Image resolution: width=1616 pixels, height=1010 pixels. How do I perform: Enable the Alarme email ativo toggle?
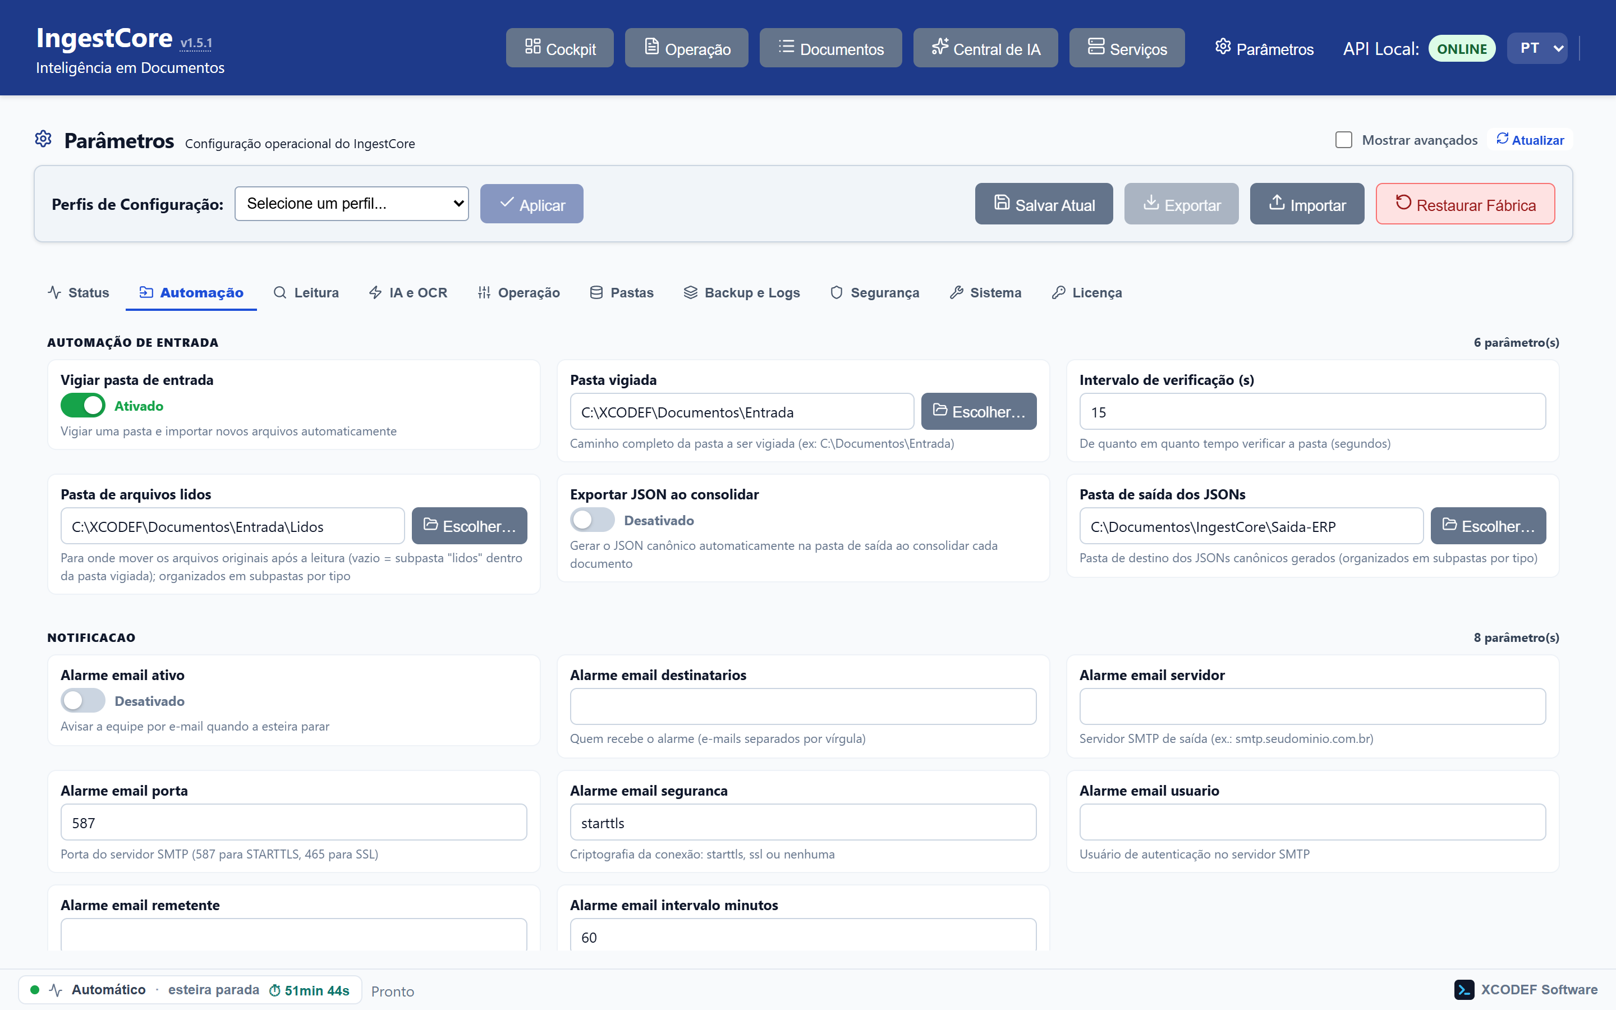83,700
